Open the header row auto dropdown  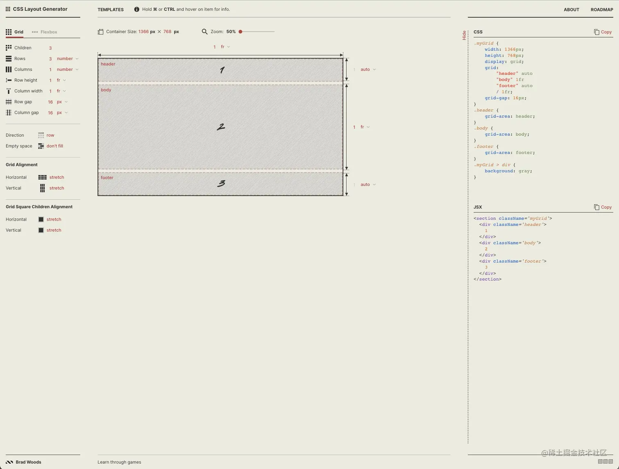pyautogui.click(x=368, y=70)
